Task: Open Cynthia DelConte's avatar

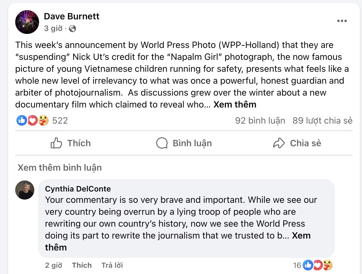Action: [25, 190]
